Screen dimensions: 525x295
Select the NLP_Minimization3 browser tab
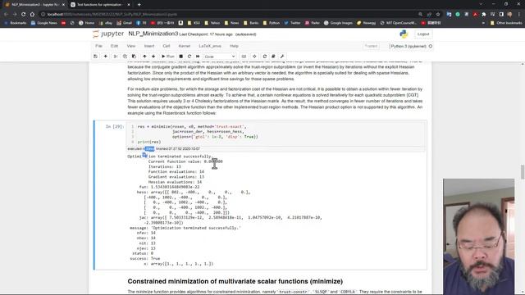[x=34, y=5]
